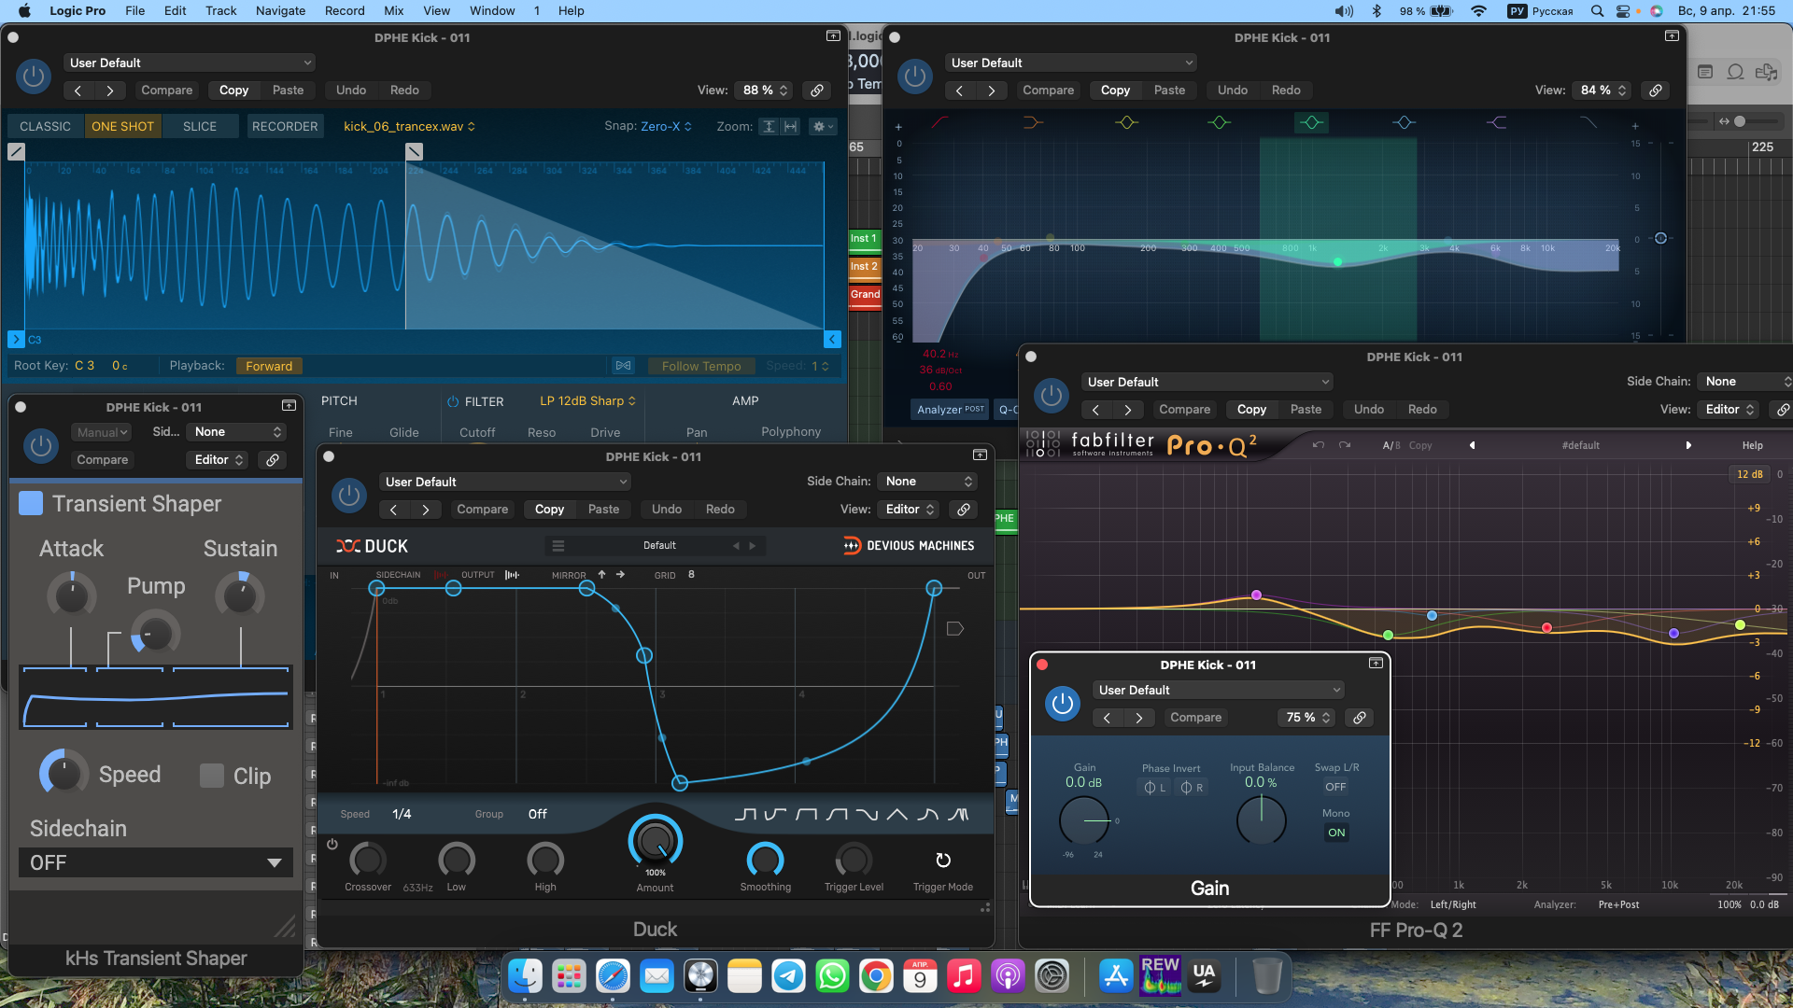Click the horizontal zoom icon in Quick Sampler
This screenshot has height=1008, width=1793.
tap(791, 127)
